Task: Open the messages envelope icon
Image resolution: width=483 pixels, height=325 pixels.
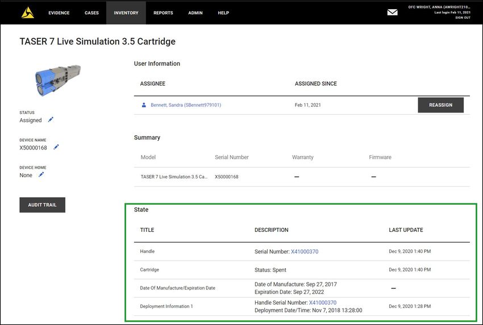Action: pos(392,13)
